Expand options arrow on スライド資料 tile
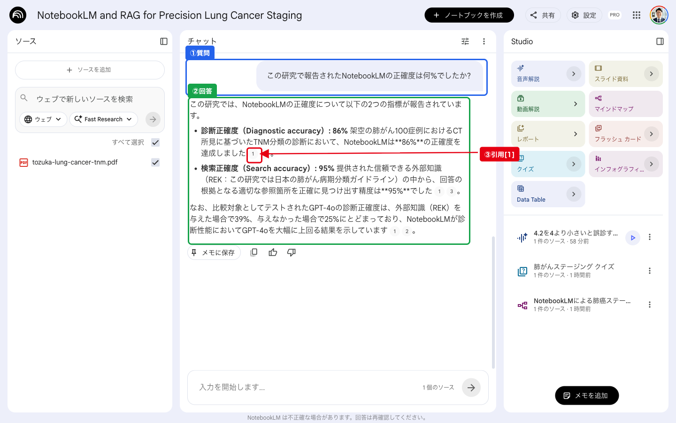This screenshot has height=423, width=676. point(651,74)
